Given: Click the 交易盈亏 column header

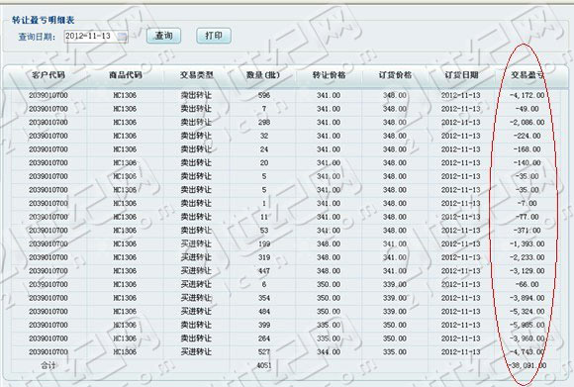Looking at the screenshot, I should (527, 75).
